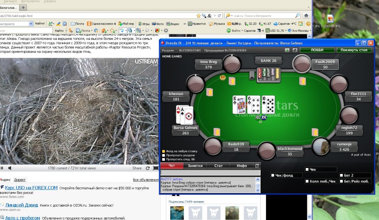
Task: Enable 'Бет/Рейз люб.' checkbox
Action: [341, 181]
